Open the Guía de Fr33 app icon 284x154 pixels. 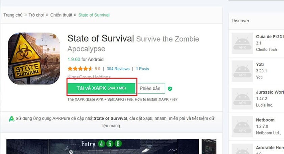click(242, 43)
